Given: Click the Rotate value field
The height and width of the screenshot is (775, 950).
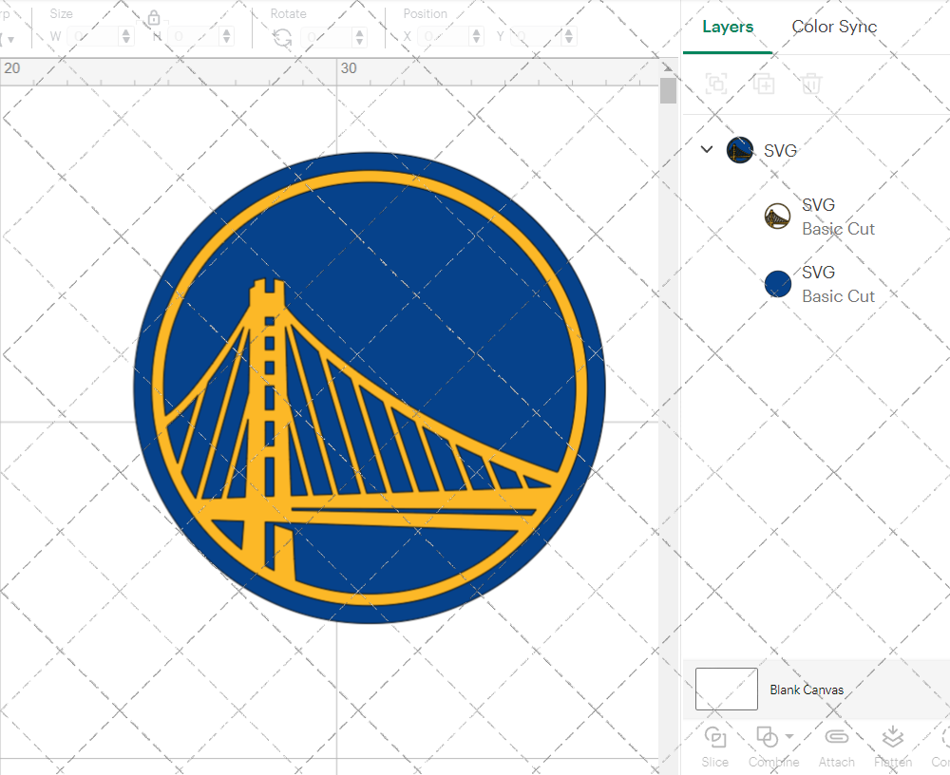Looking at the screenshot, I should click(327, 36).
